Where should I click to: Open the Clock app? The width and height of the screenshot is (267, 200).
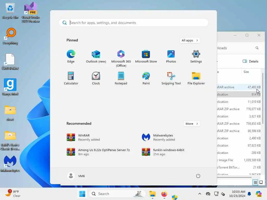coord(96,78)
